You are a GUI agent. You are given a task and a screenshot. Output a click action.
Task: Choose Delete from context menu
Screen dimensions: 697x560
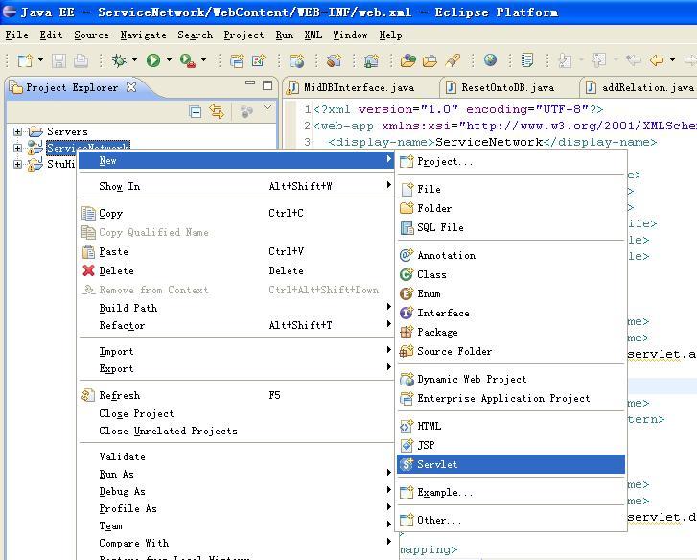pyautogui.click(x=237, y=270)
